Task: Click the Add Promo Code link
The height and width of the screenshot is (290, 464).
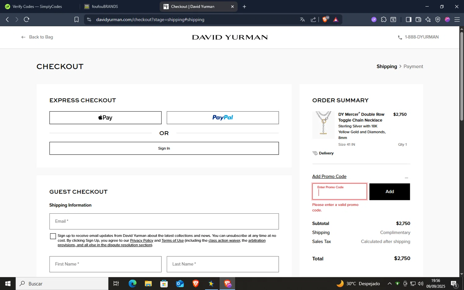Action: 329,177
